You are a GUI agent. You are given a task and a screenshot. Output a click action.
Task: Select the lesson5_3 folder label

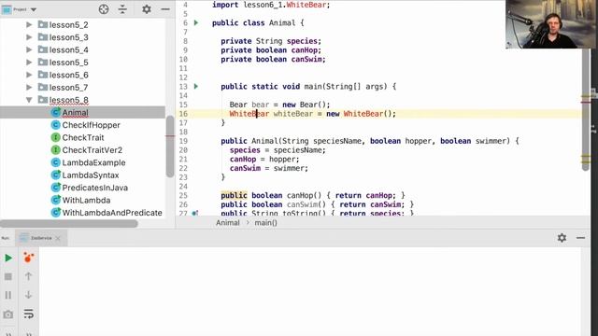click(68, 37)
